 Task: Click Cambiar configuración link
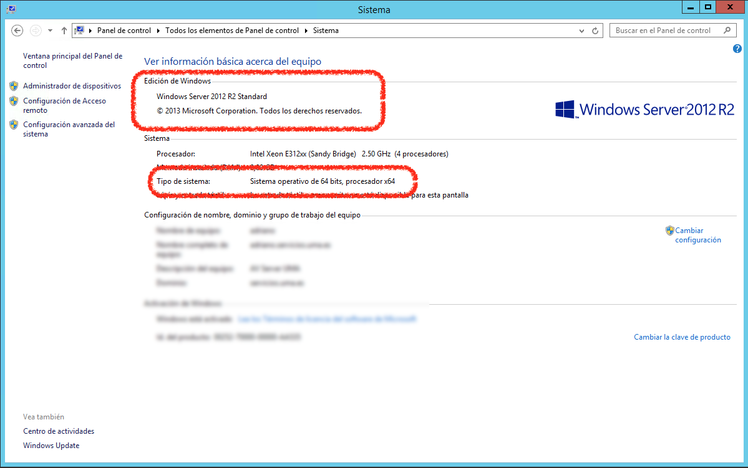coord(698,235)
